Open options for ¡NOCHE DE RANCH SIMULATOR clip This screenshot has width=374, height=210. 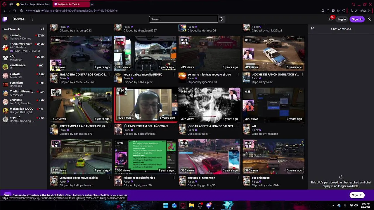[302, 75]
